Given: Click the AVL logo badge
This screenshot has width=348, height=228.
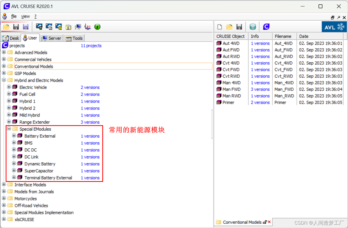Looking at the screenshot, I should point(334,27).
